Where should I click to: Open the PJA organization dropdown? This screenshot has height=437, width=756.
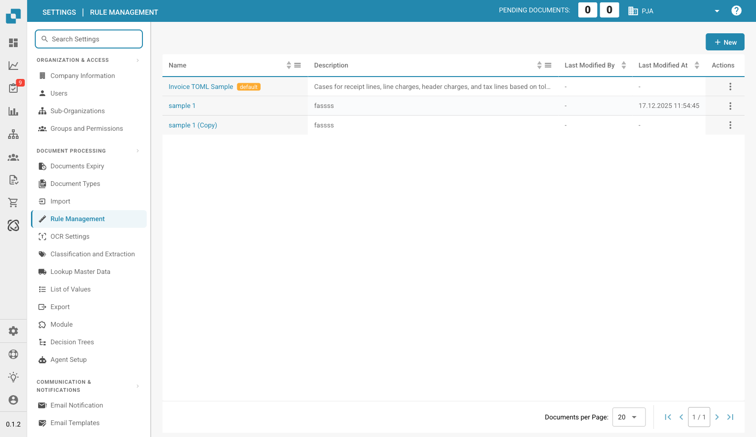(x=674, y=11)
